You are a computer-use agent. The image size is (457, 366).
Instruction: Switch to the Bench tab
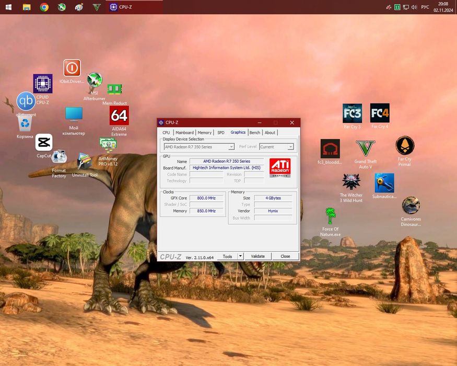pyautogui.click(x=255, y=132)
